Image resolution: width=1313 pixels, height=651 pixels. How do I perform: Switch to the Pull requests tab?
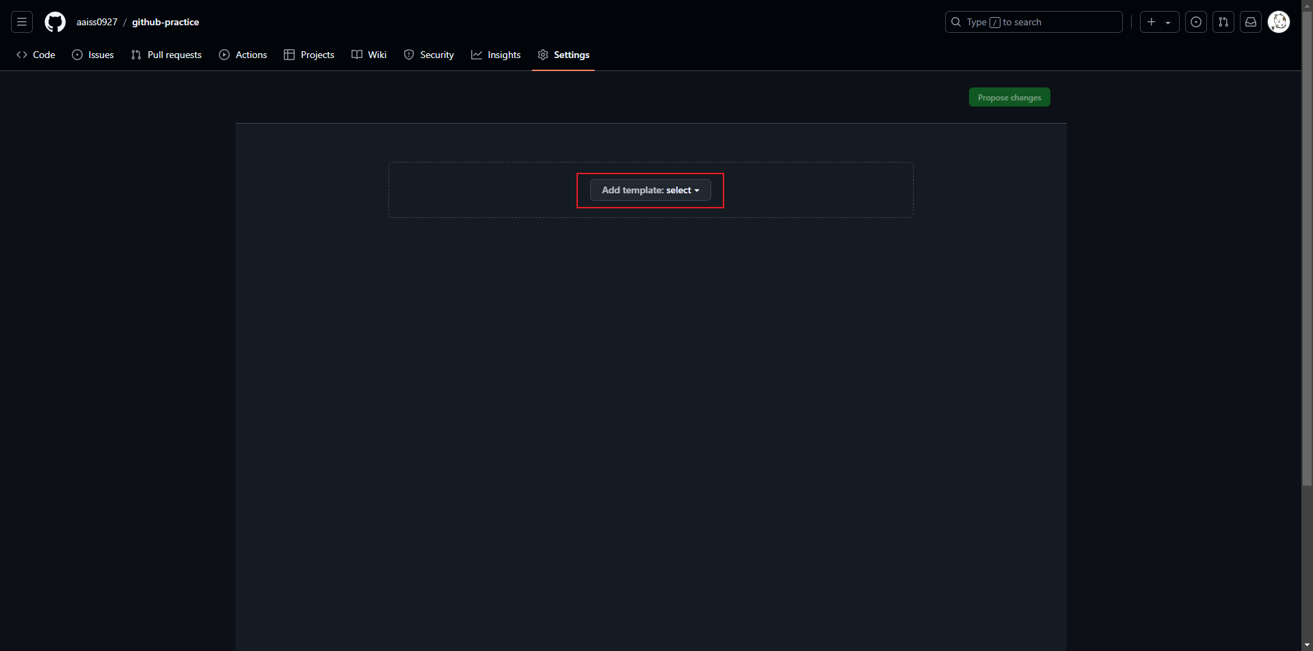[x=166, y=55]
